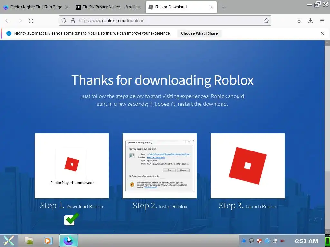Click the blue circular sync tray icon

coord(267,241)
